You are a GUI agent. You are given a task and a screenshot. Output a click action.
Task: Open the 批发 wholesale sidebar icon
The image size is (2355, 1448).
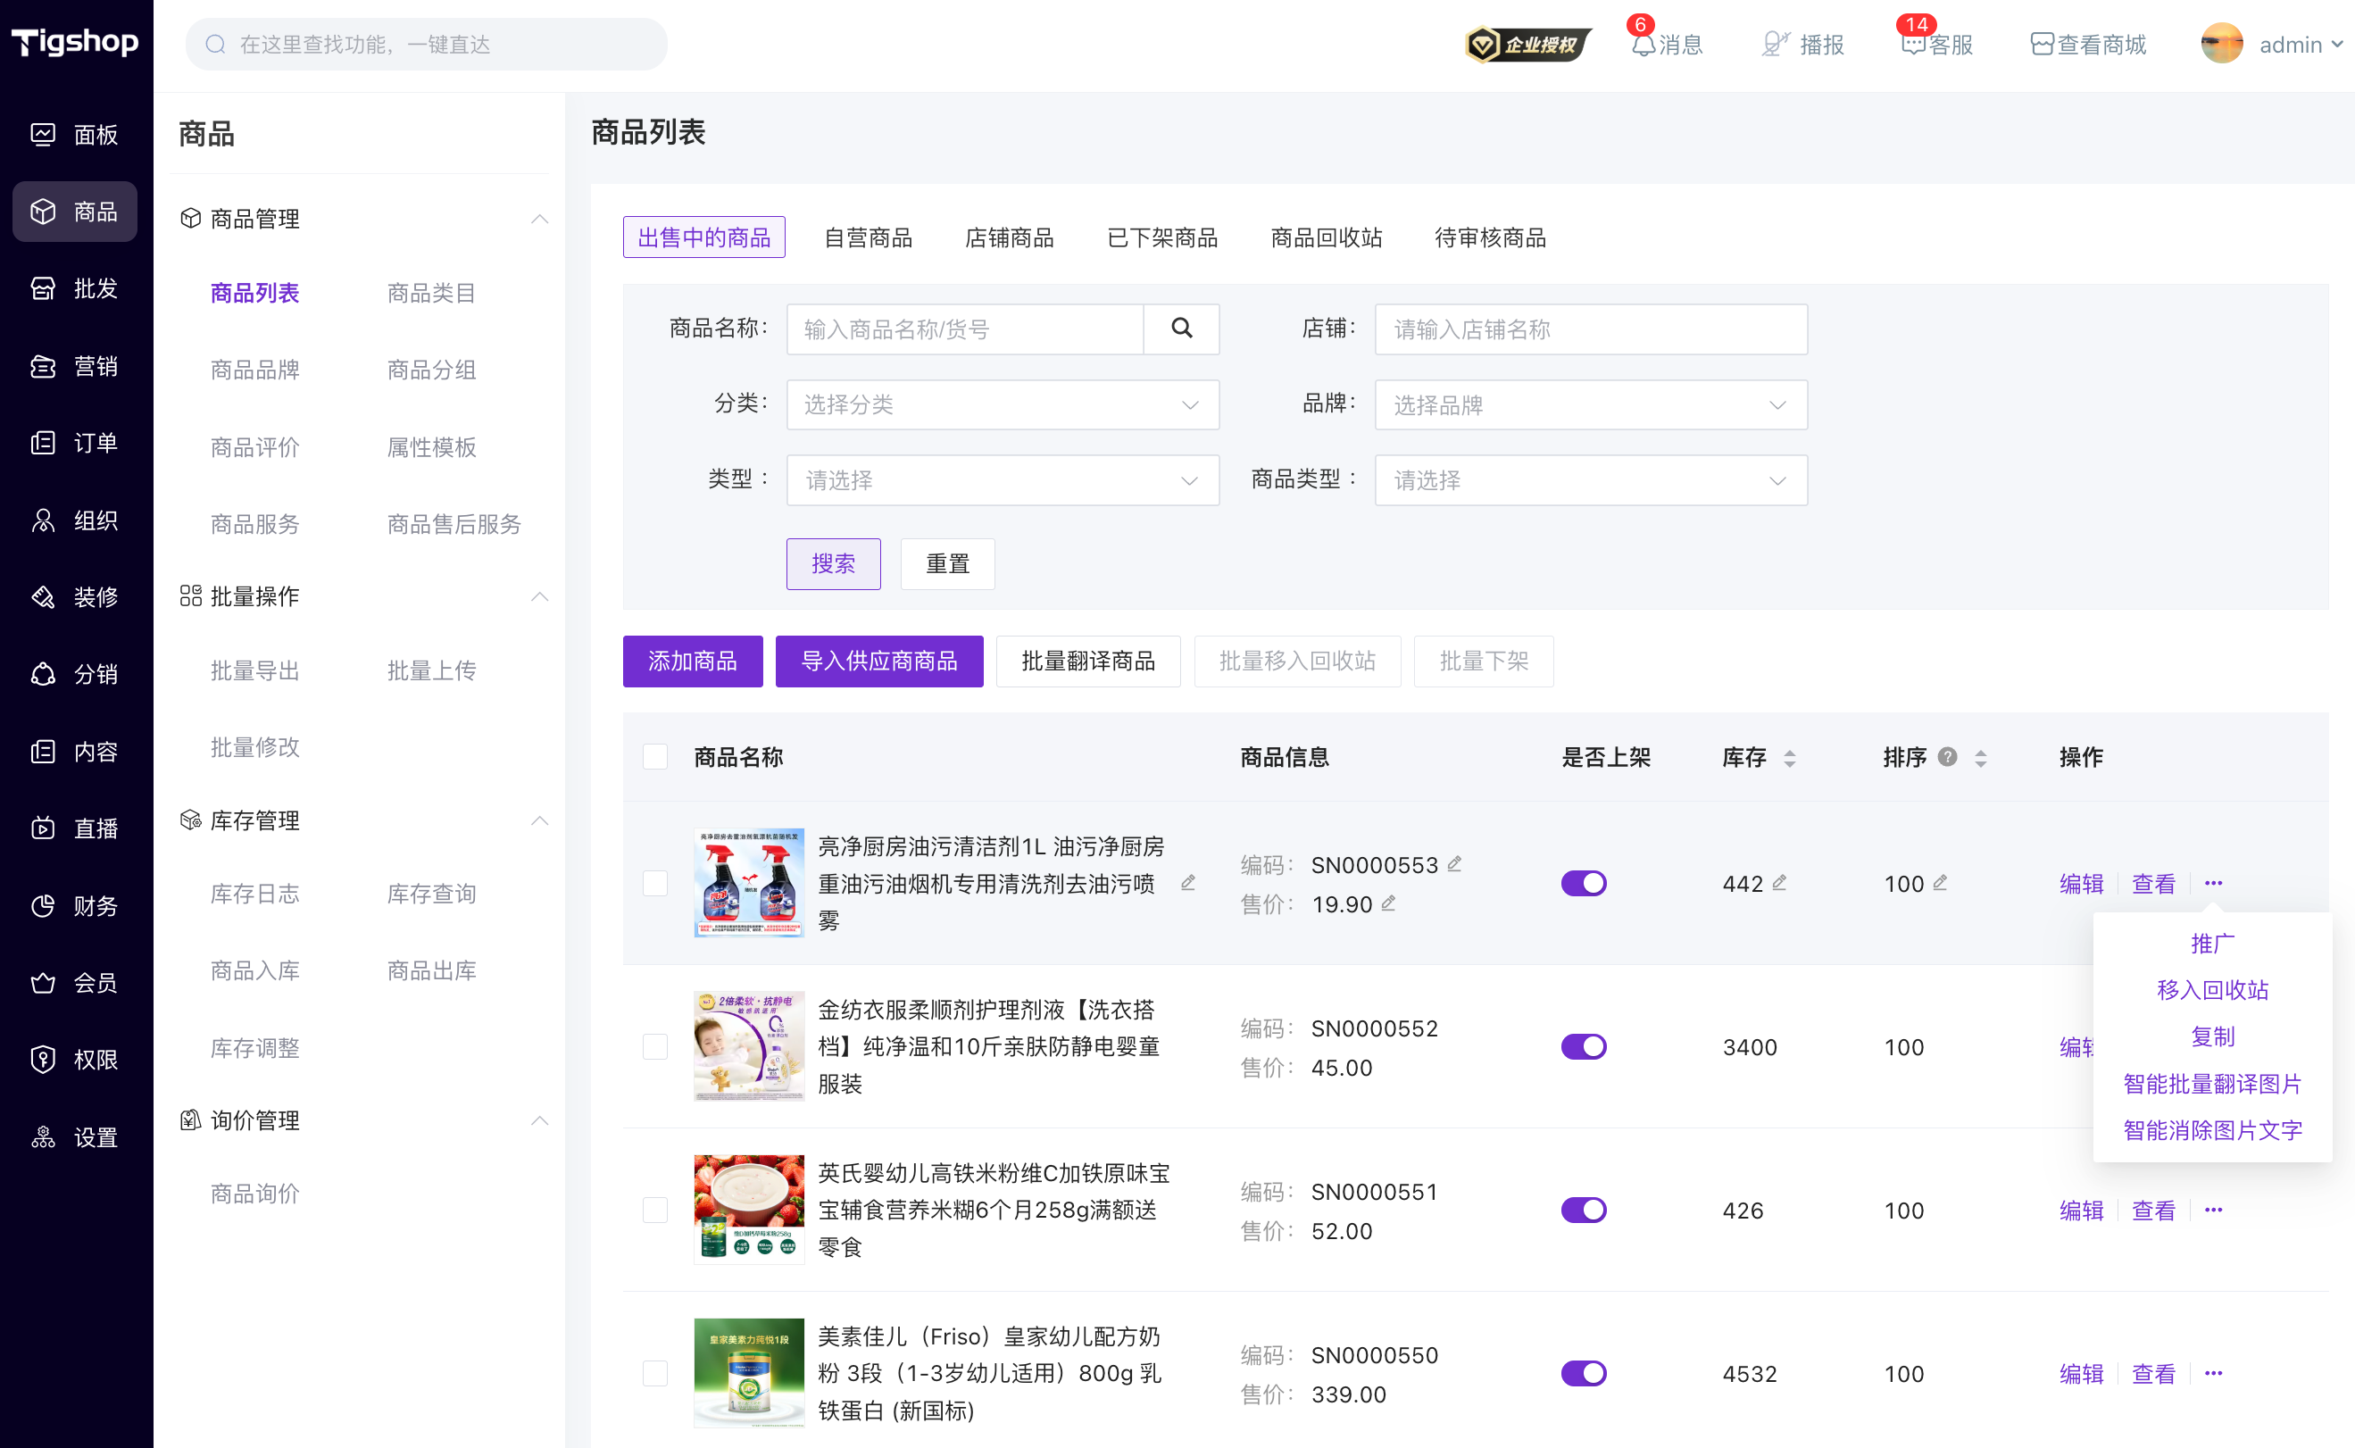coord(43,288)
